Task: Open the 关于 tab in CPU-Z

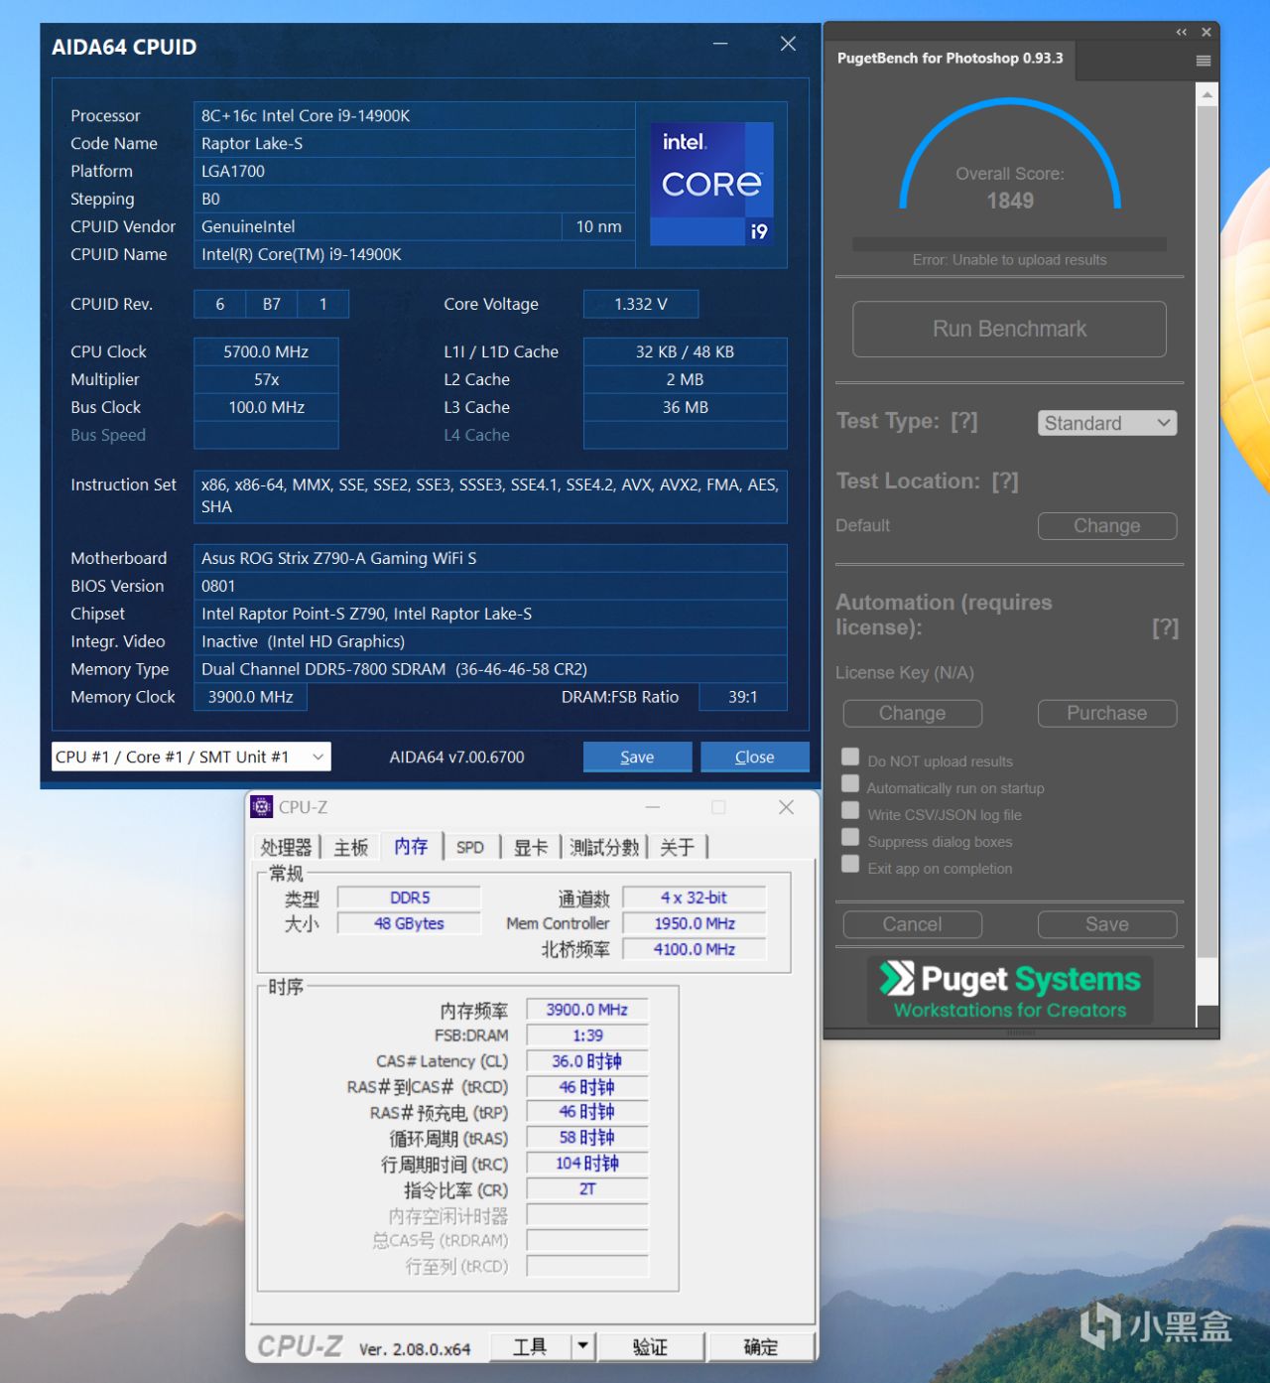Action: coord(678,847)
